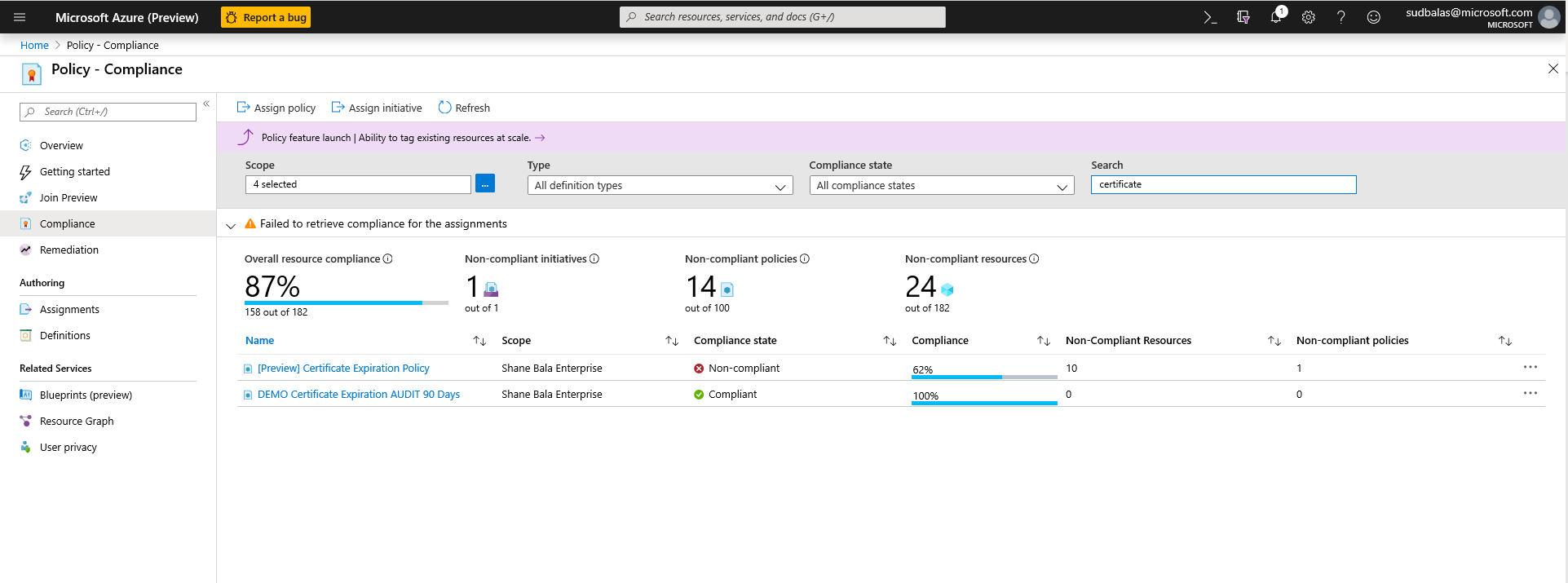Open the portal hamburger menu

(x=20, y=17)
